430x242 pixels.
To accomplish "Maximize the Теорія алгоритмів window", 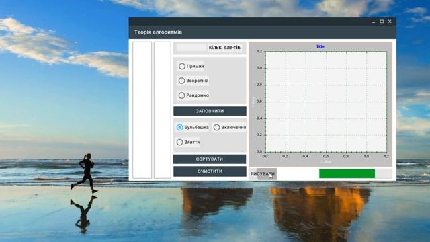I will pyautogui.click(x=382, y=22).
